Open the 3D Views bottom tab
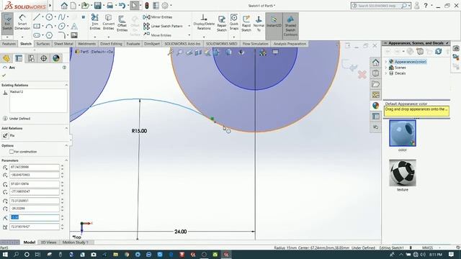 [48, 242]
